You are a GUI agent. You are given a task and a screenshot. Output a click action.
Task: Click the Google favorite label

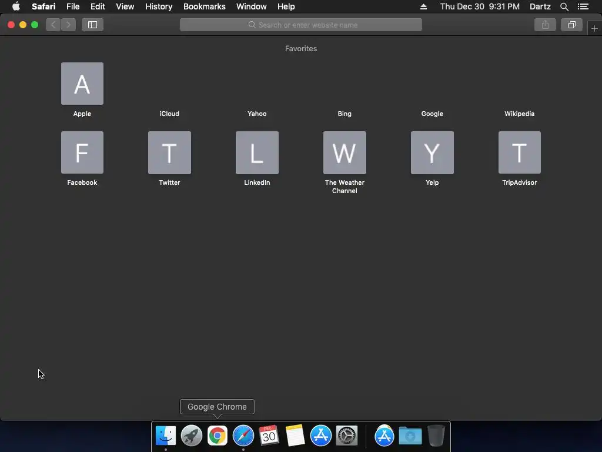432,114
